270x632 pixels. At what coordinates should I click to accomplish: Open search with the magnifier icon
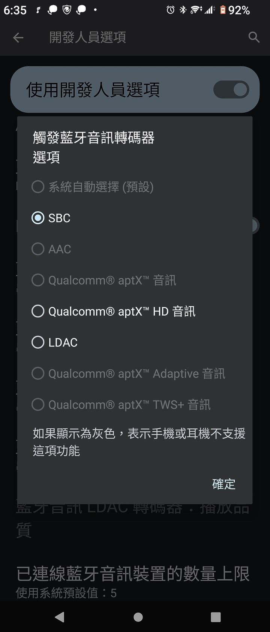(254, 37)
